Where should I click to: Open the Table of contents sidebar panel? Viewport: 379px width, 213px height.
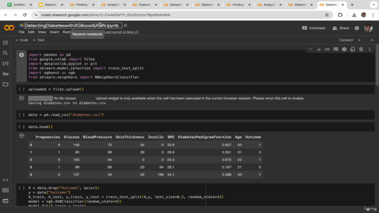click(5, 43)
